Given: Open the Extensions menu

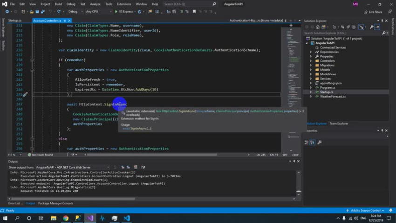Looking at the screenshot, I should (x=124, y=4).
